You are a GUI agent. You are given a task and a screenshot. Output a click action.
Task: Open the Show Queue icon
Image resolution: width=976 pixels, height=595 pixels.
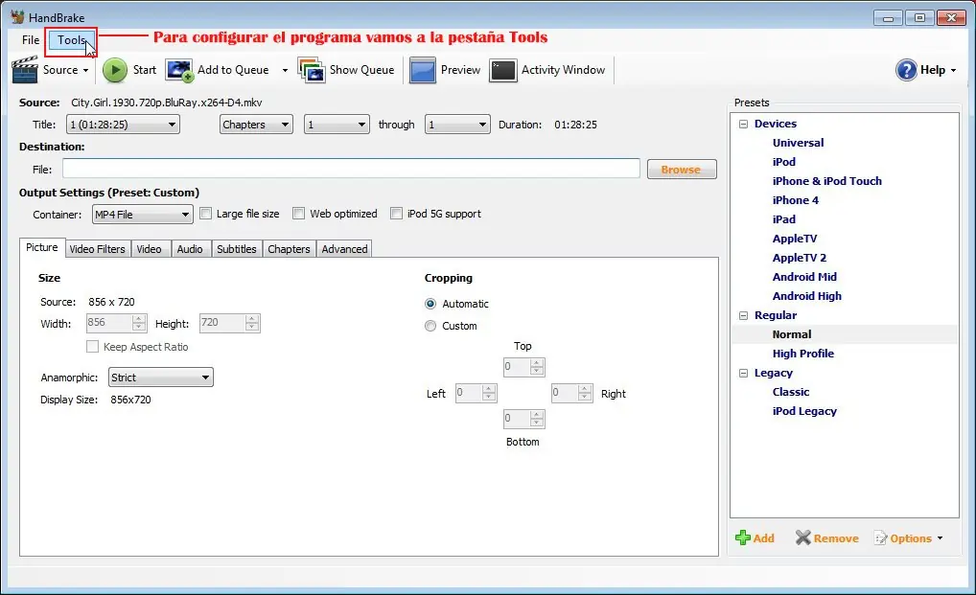point(312,70)
